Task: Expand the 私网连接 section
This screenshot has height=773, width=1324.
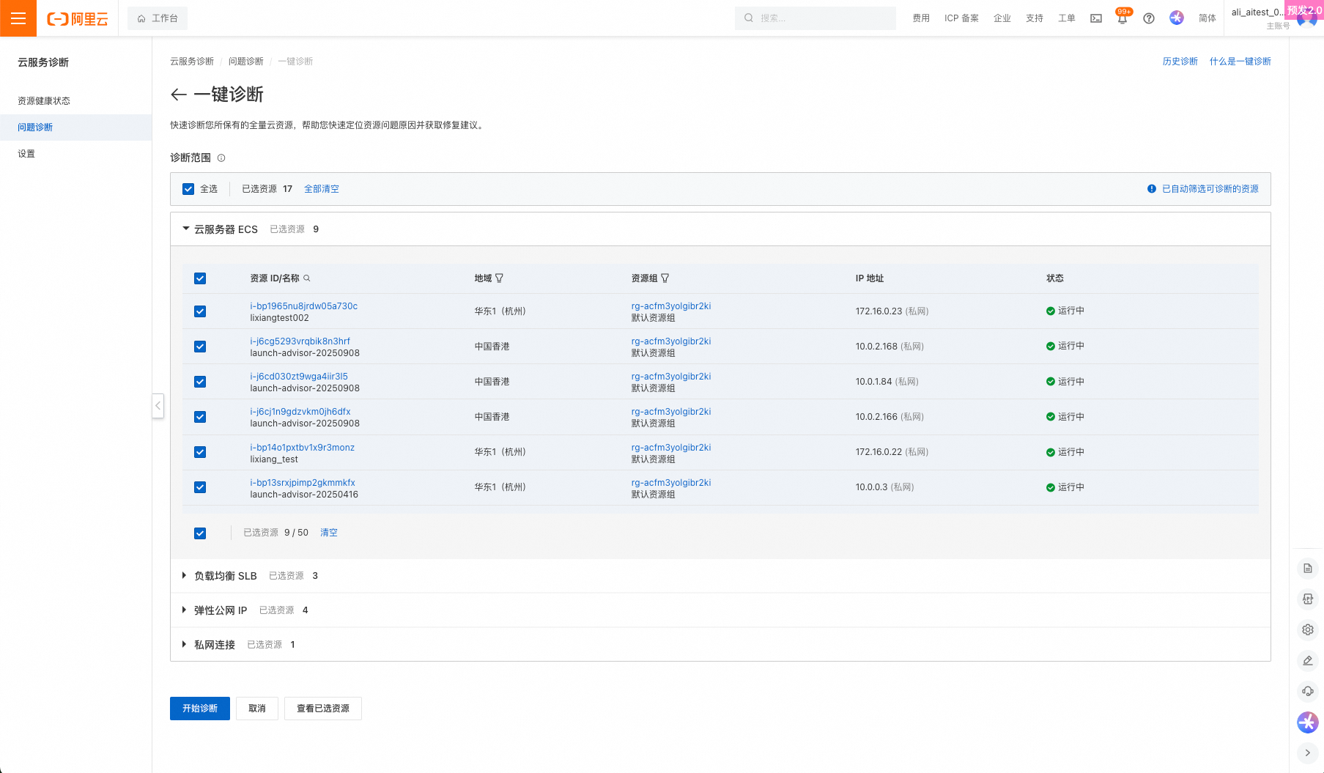Action: click(184, 644)
